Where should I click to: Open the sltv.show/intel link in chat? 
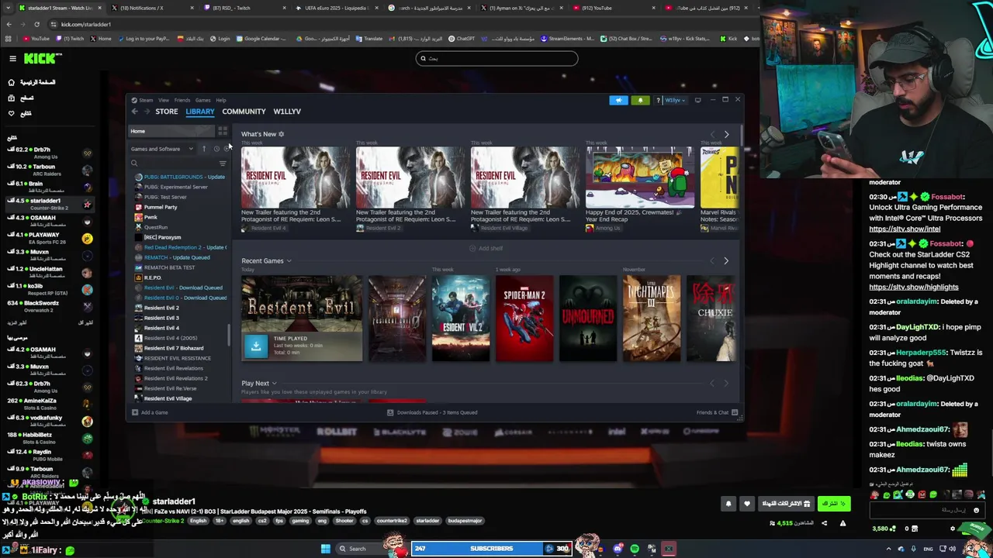tap(905, 229)
